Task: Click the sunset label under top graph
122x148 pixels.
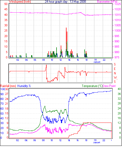Action: click(97, 62)
